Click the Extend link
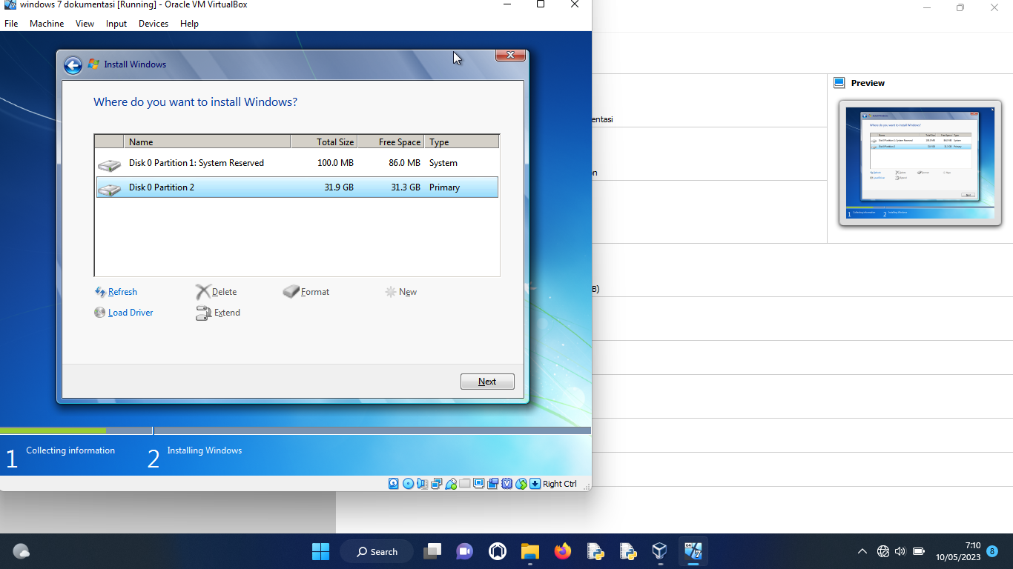This screenshot has height=569, width=1013. tap(227, 313)
